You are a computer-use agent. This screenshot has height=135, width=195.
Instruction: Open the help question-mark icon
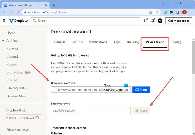click(146, 21)
